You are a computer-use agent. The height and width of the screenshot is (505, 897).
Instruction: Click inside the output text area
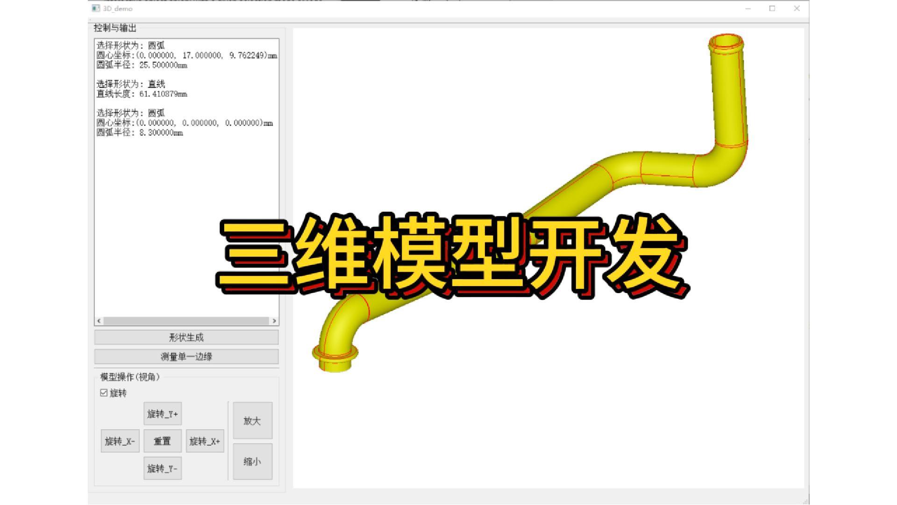pos(186,210)
